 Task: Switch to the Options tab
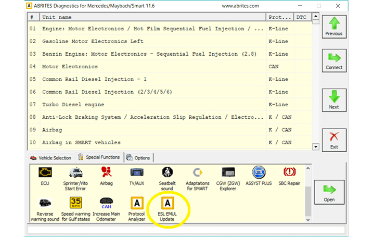[x=138, y=158]
